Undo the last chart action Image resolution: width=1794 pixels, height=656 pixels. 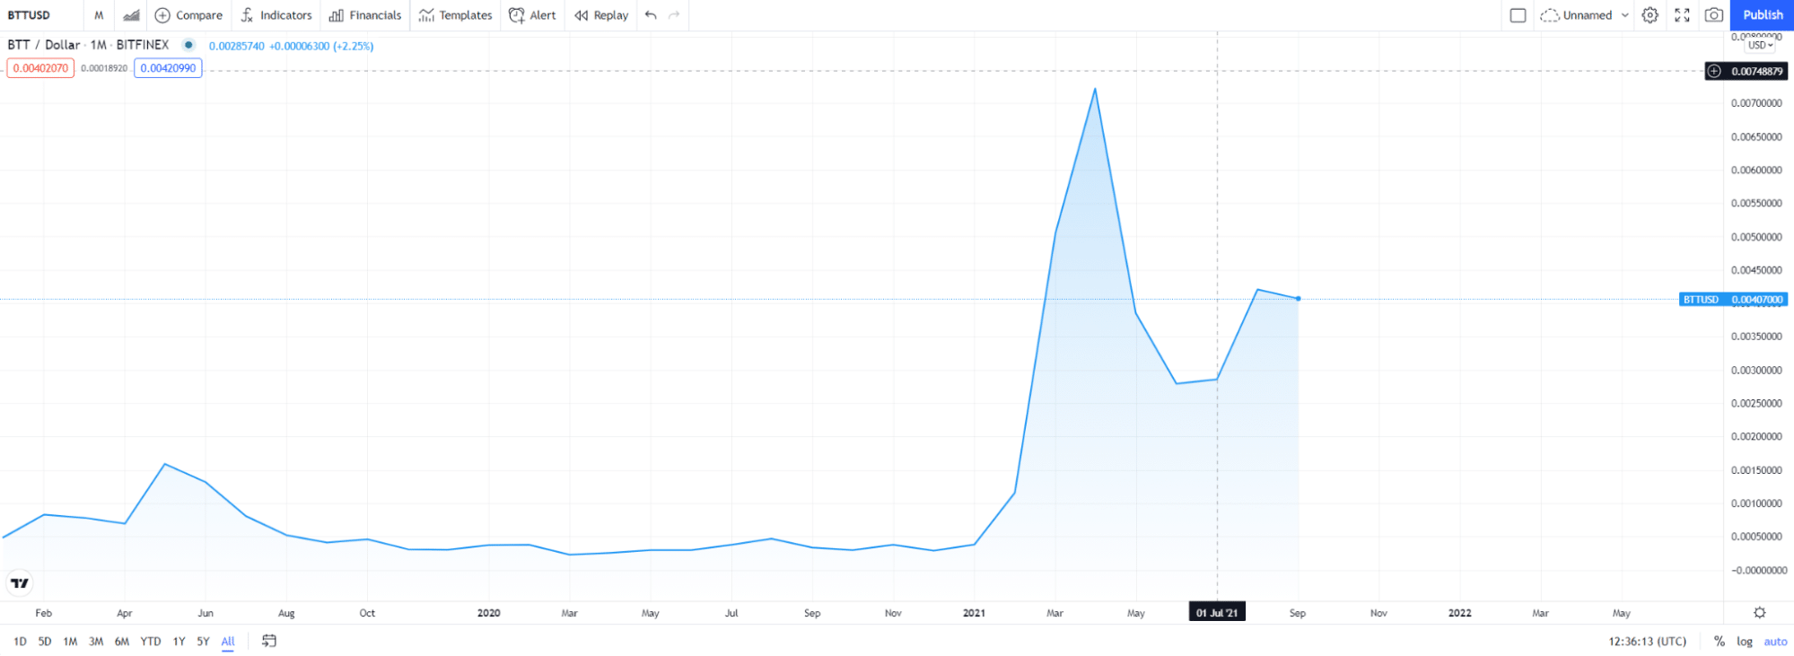[651, 15]
